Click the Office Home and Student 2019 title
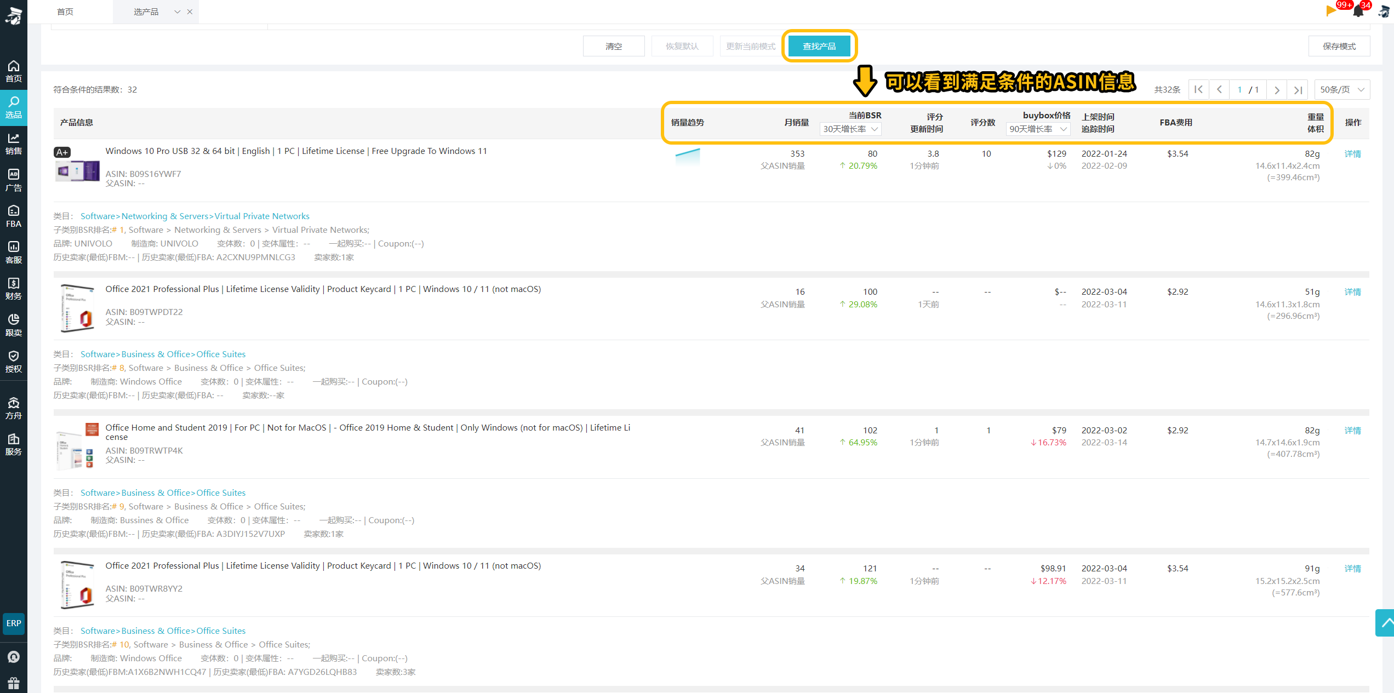The height and width of the screenshot is (693, 1394). tap(368, 432)
